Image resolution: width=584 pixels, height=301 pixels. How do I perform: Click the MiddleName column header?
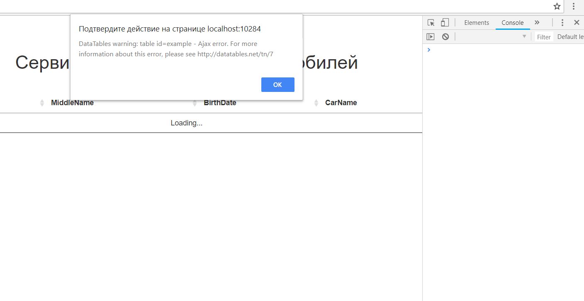[72, 103]
